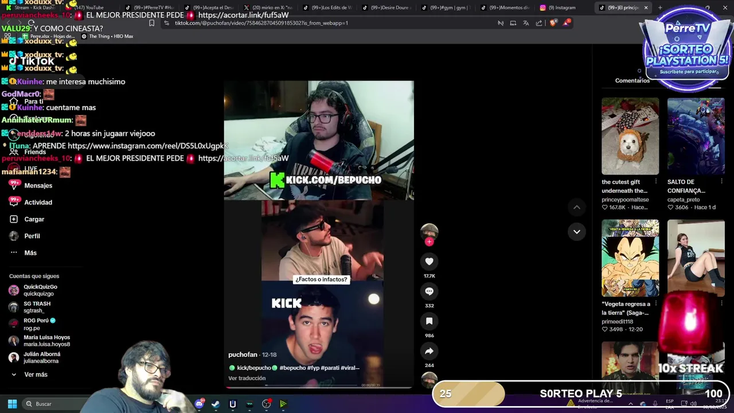This screenshot has height=413, width=734.
Task: Switch to the Comentarios tab
Action: 633,80
